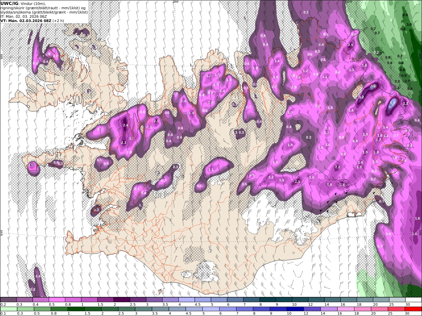The height and width of the screenshot is (316, 422).
Task: Pick the dark purple 2–2.5 snow scale swatch
Action: [122, 300]
